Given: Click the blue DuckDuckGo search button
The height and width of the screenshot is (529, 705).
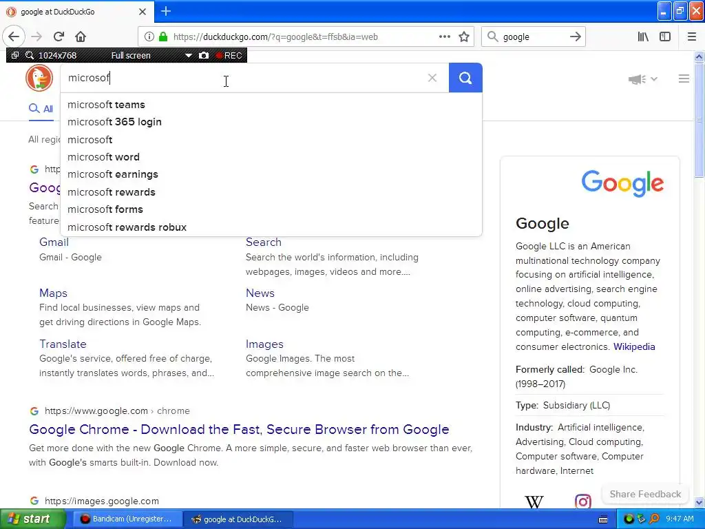Looking at the screenshot, I should click(465, 78).
